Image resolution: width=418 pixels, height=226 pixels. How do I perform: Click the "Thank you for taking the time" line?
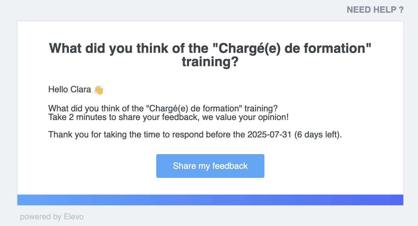click(x=195, y=135)
